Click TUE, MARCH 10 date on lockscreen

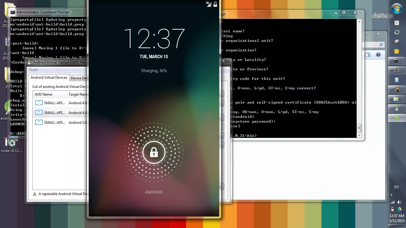click(154, 57)
